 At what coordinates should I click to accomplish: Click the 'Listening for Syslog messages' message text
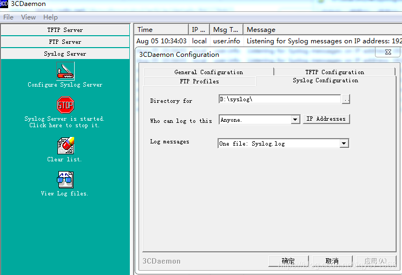tap(324, 41)
